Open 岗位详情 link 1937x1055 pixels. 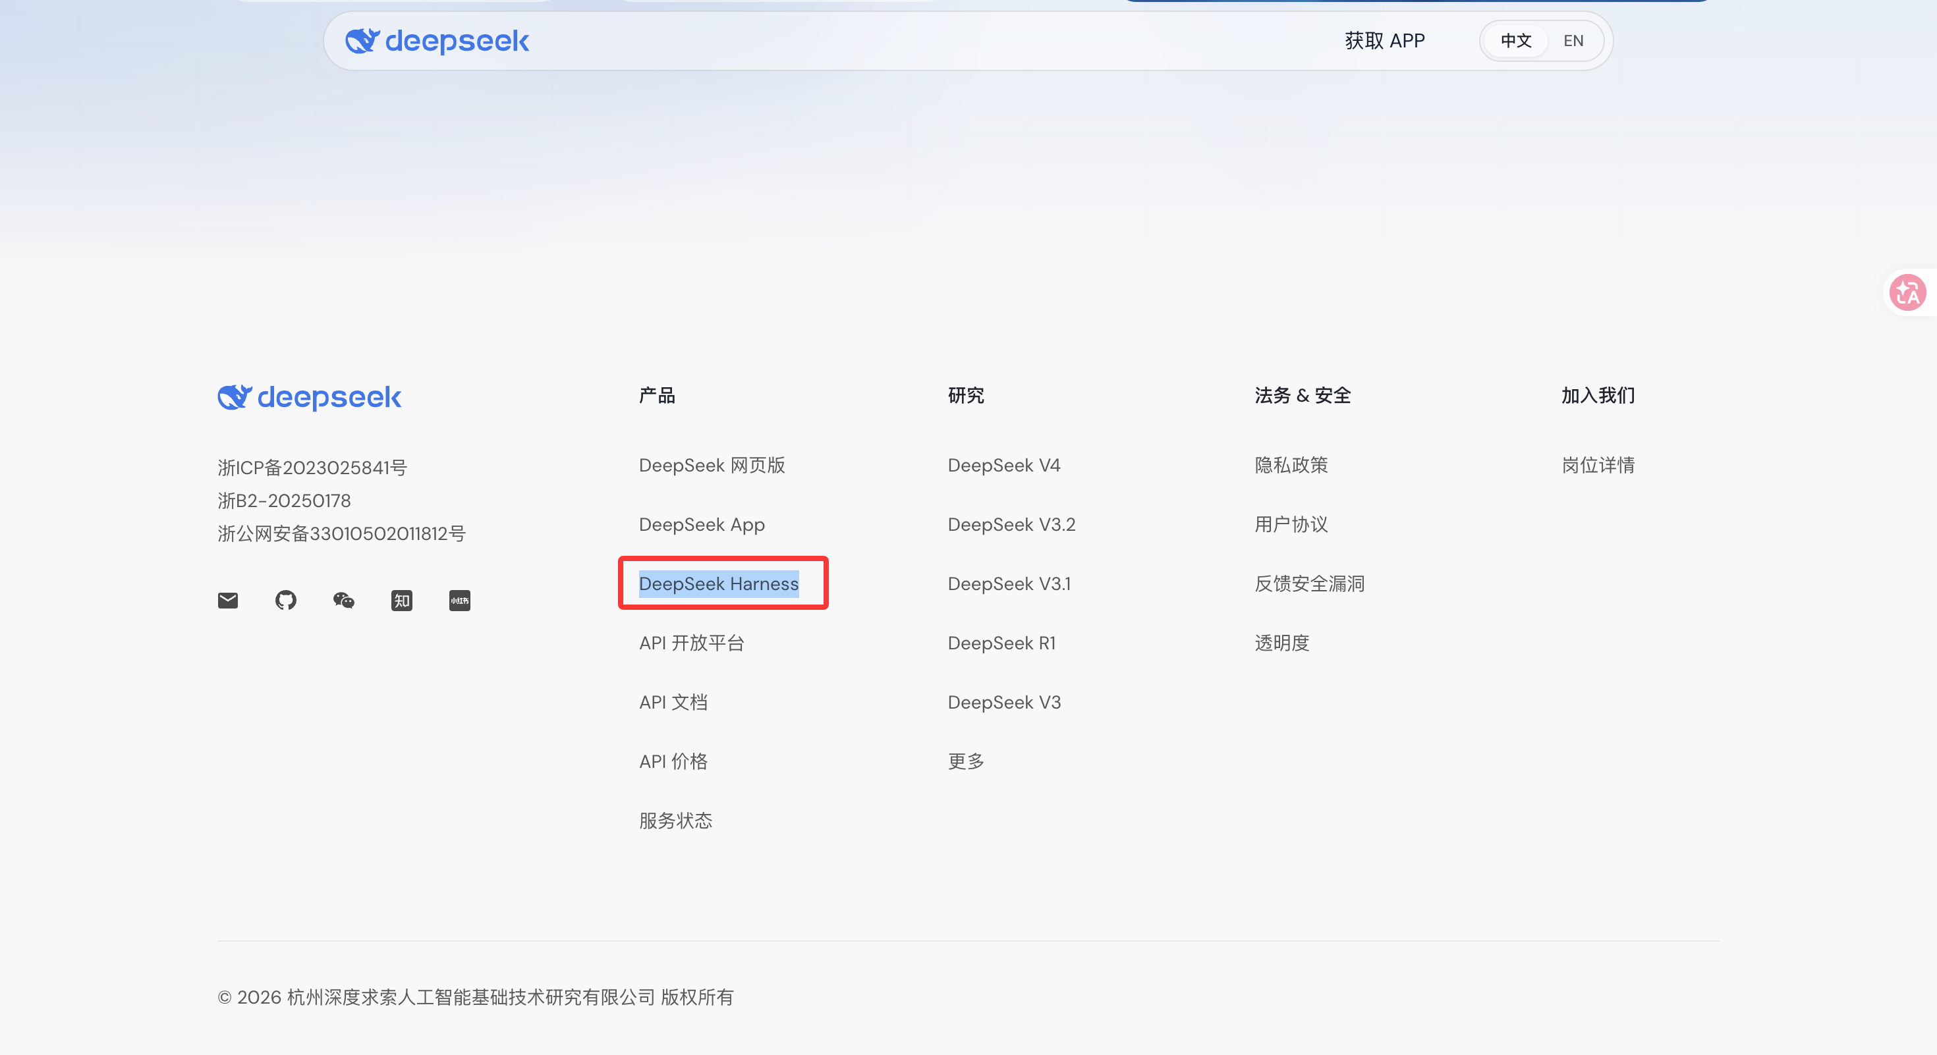tap(1598, 465)
